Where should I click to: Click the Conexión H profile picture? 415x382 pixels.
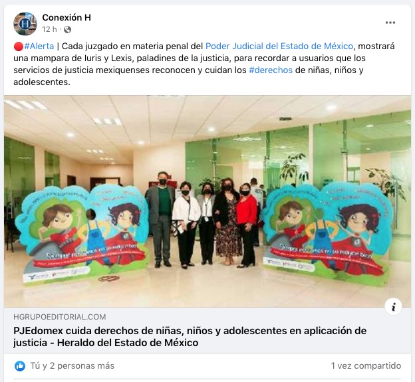pyautogui.click(x=25, y=24)
